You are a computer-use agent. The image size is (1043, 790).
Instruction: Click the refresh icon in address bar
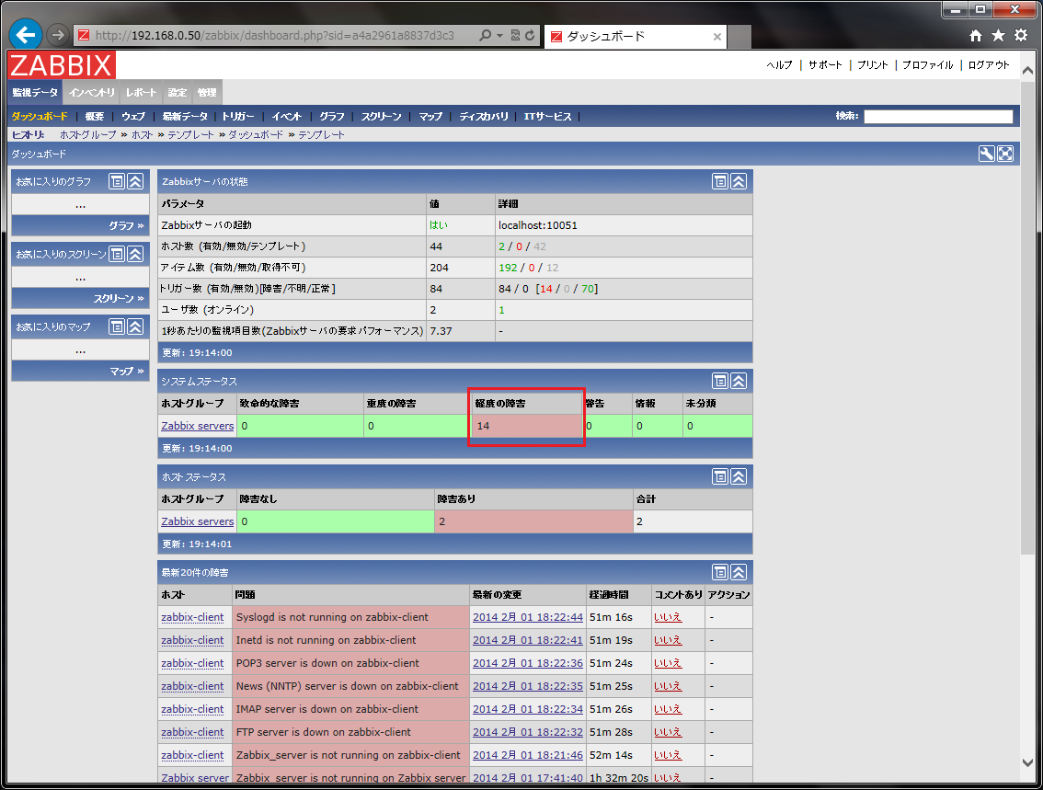click(x=530, y=35)
